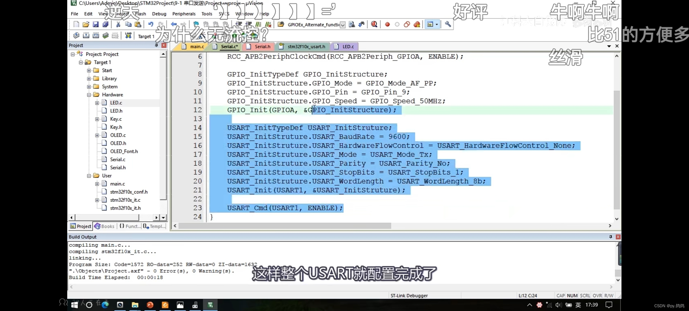
Task: Show the Functions panel tab
Action: pyautogui.click(x=130, y=226)
